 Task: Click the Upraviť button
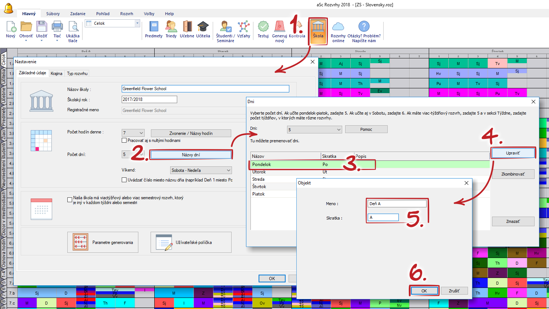[x=513, y=153]
